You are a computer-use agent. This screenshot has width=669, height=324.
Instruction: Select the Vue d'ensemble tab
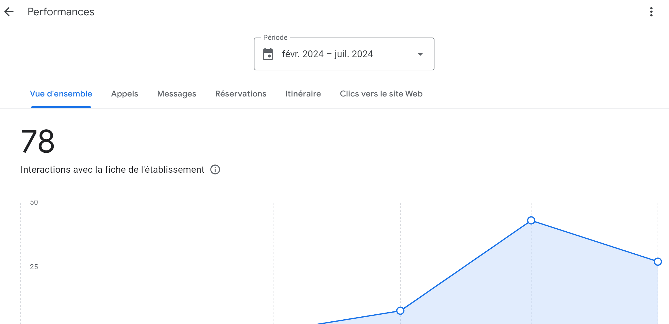point(61,94)
